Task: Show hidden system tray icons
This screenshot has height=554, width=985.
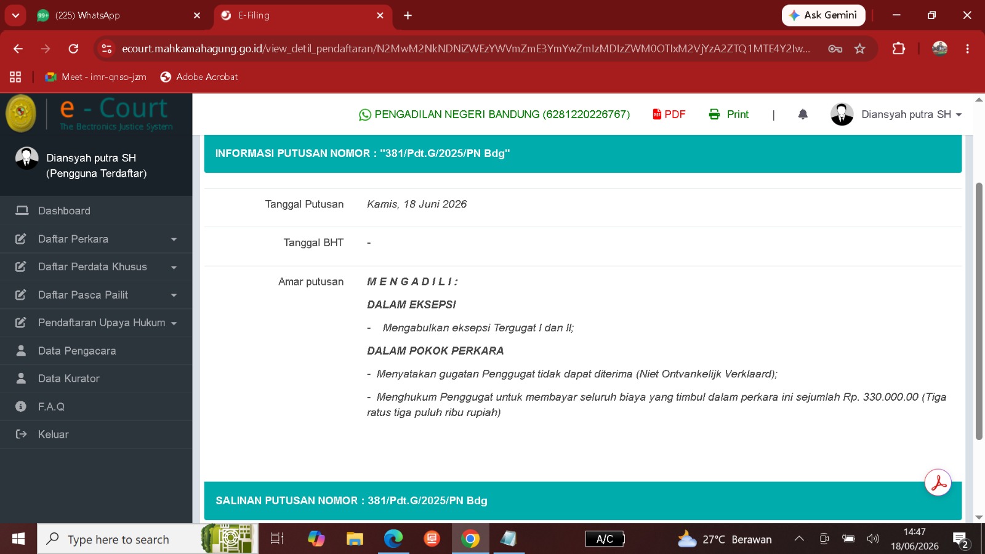Action: point(799,539)
